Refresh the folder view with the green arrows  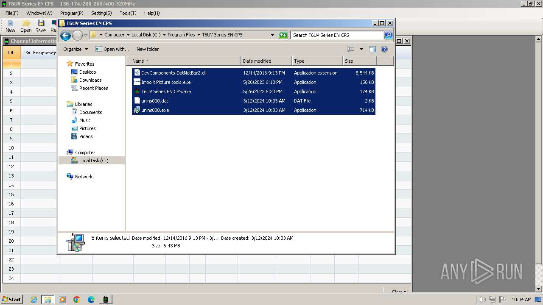pos(283,35)
